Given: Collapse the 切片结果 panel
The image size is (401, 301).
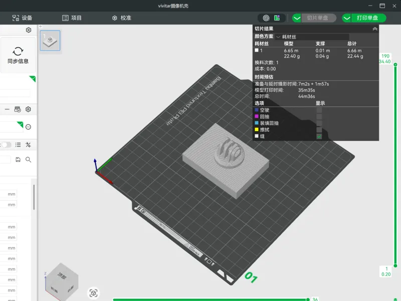Looking at the screenshot, I should click(x=375, y=29).
